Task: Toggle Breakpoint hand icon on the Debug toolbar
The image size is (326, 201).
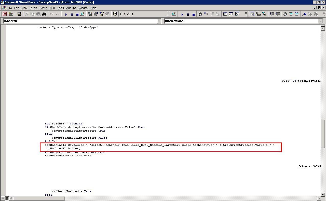Action: (x=200, y=14)
